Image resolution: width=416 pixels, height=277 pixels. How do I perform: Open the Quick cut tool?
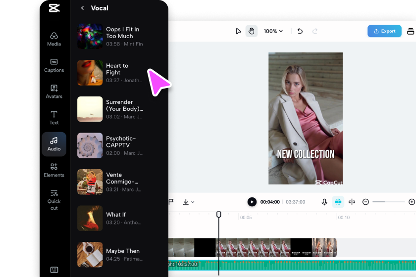click(54, 200)
